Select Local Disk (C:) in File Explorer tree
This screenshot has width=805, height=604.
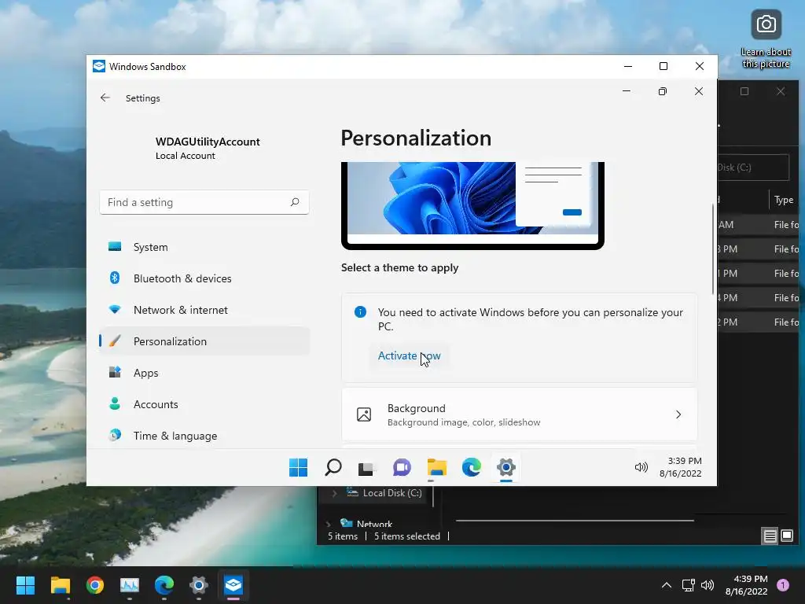pos(392,493)
